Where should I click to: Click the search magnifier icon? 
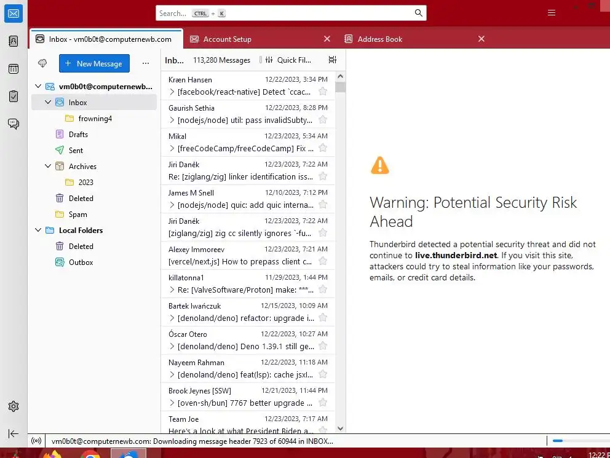[418, 13]
